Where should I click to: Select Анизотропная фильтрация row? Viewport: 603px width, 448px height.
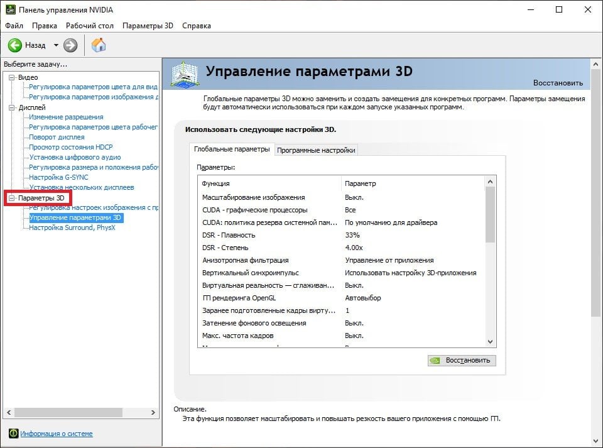[x=341, y=260]
